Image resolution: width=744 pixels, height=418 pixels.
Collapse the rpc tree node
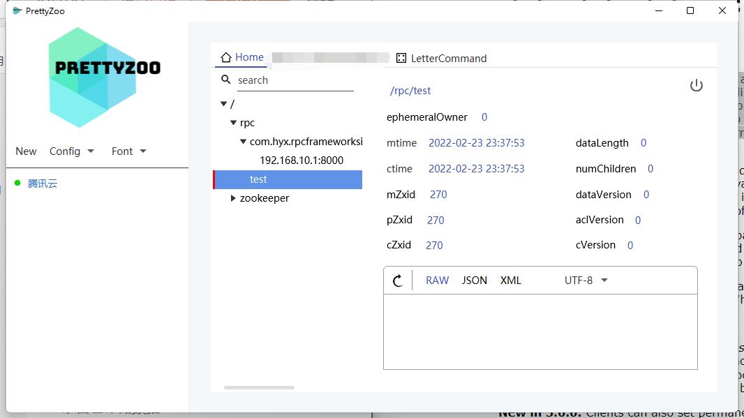pyautogui.click(x=233, y=122)
